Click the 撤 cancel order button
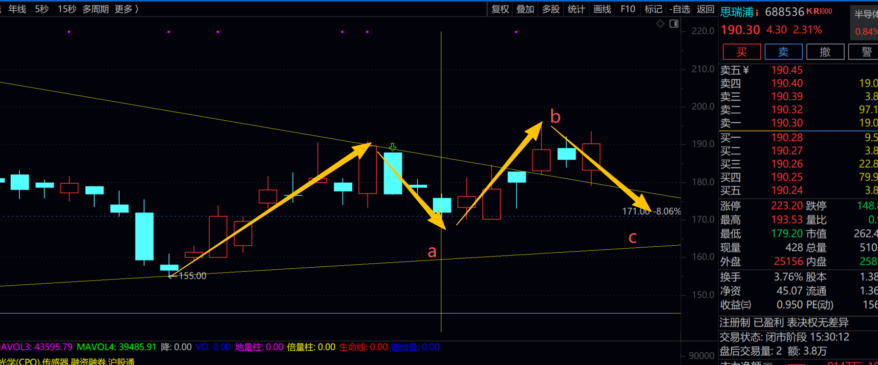The height and width of the screenshot is (365, 878). click(825, 52)
